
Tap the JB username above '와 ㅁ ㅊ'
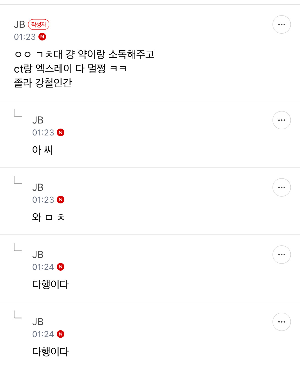[38, 187]
